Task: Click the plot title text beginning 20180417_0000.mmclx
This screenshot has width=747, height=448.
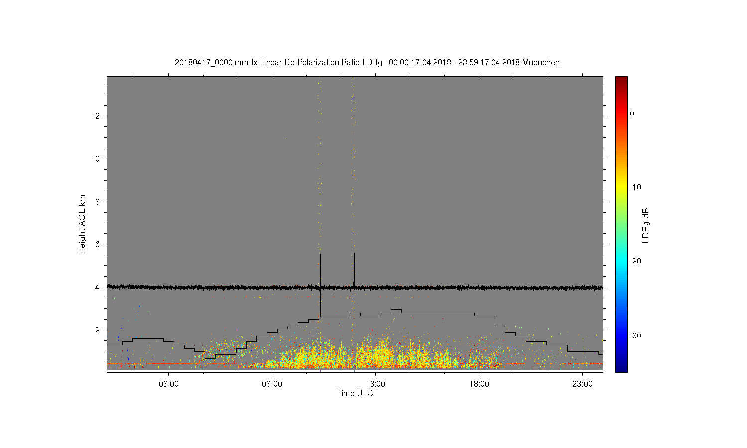Action: pyautogui.click(x=367, y=63)
